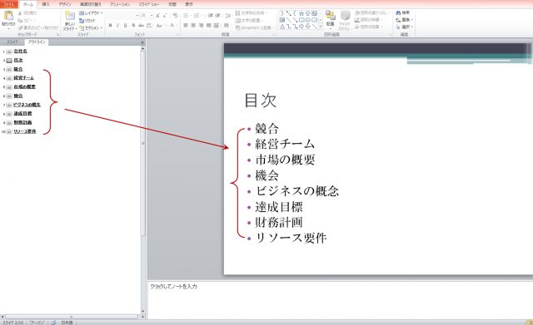Select the oval shape in shapes gallery
Viewport: 533px width, 325px height.
click(307, 20)
